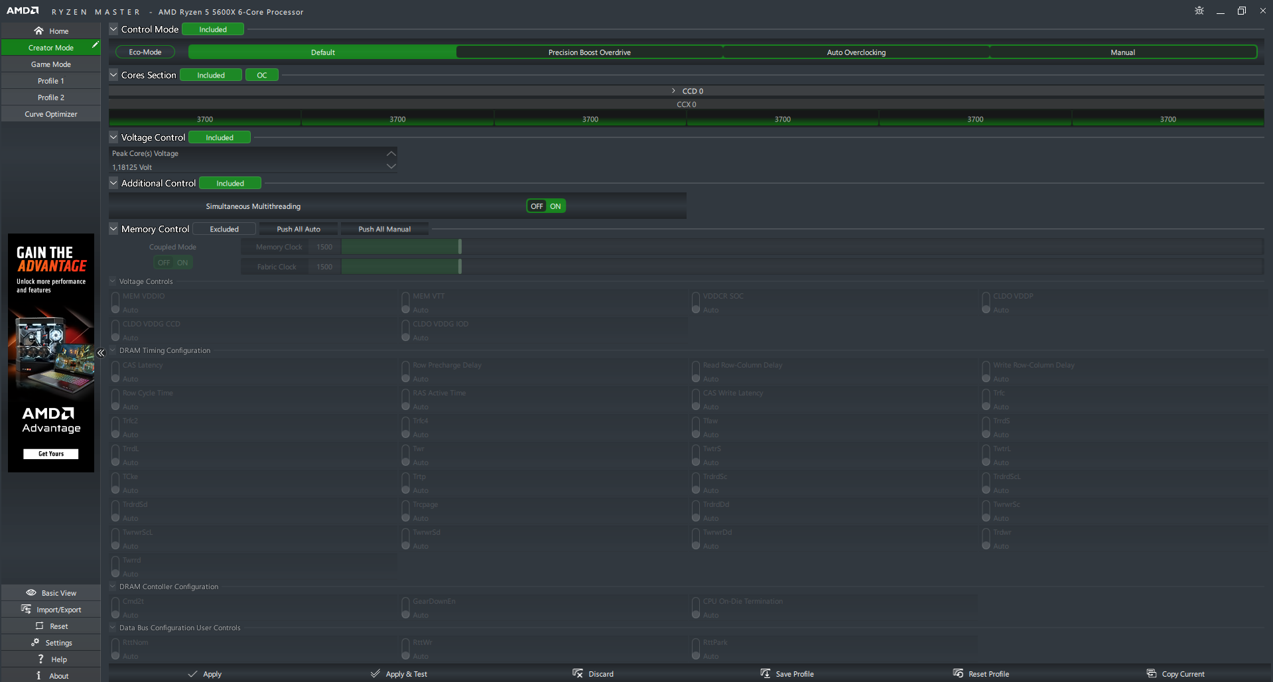Click the first core 3700 speed bar
1273x682 pixels.
coord(205,119)
